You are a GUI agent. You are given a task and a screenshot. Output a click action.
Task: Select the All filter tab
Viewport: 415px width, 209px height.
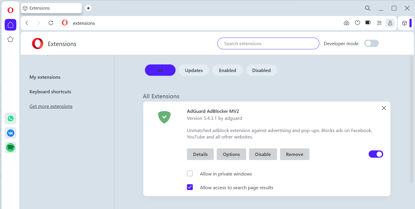[x=160, y=70]
